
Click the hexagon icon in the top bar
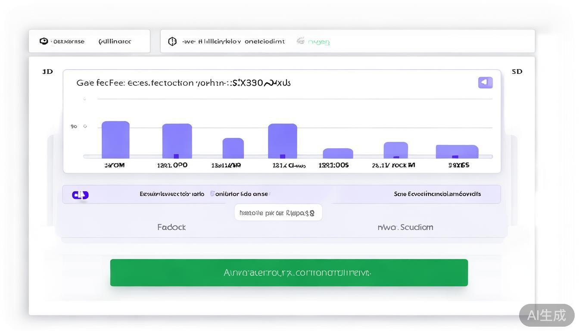(172, 41)
